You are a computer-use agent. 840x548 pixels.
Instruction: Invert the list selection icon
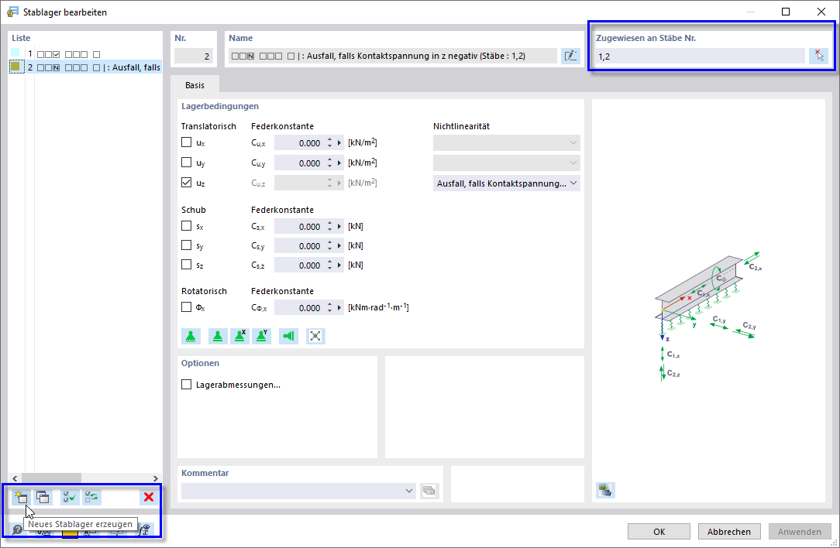[x=91, y=497]
